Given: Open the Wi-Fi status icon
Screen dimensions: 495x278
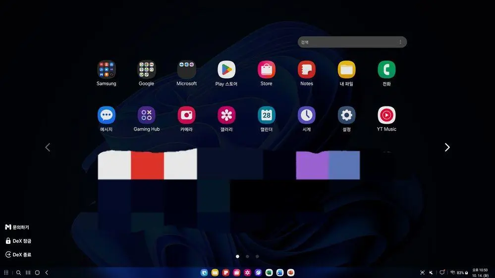Looking at the screenshot, I should tap(453, 273).
